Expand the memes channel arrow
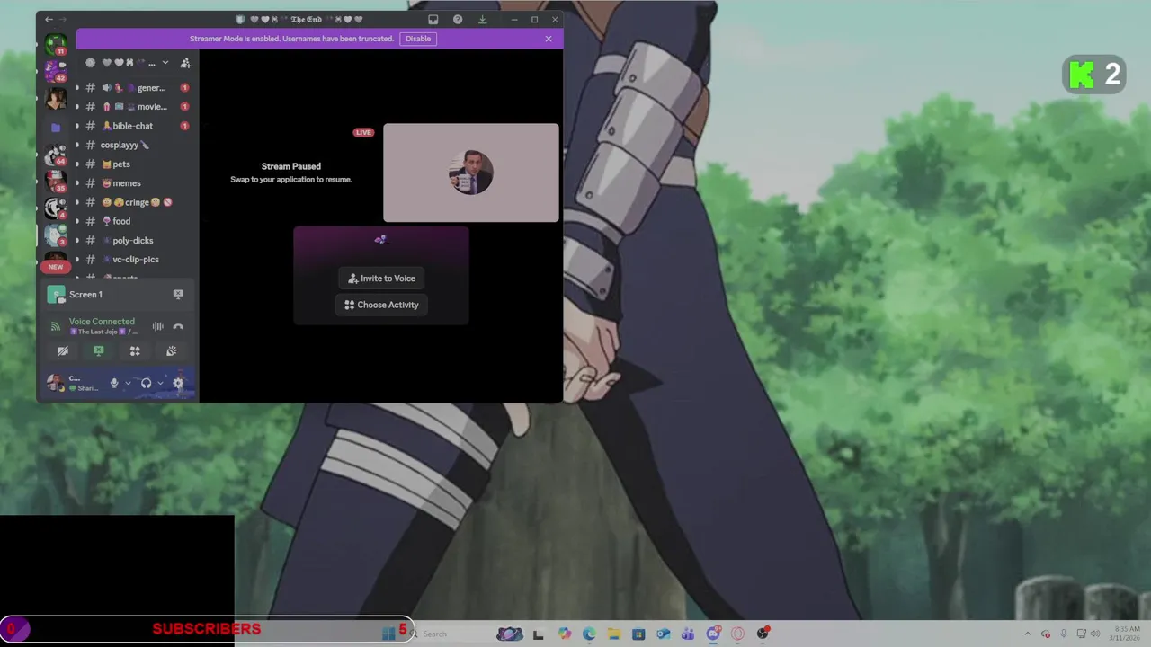This screenshot has width=1151, height=647. 77,183
